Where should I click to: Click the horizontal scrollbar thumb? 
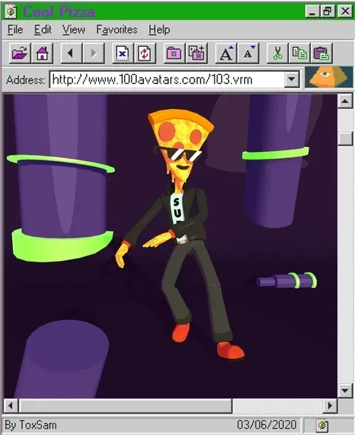125,406
